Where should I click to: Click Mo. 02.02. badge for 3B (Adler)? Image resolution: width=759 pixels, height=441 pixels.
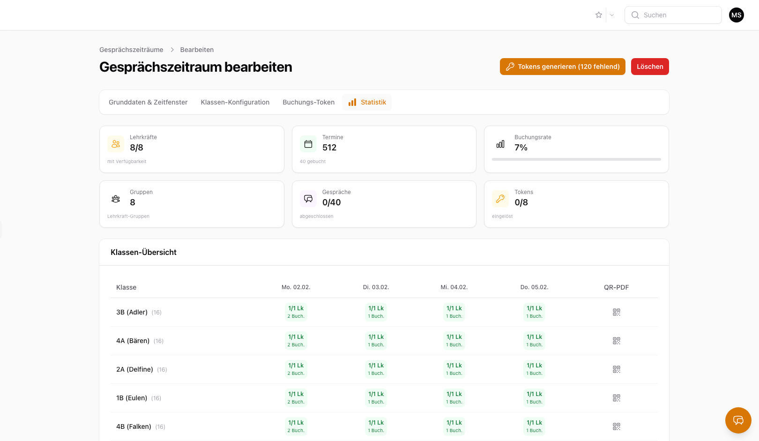click(x=296, y=312)
